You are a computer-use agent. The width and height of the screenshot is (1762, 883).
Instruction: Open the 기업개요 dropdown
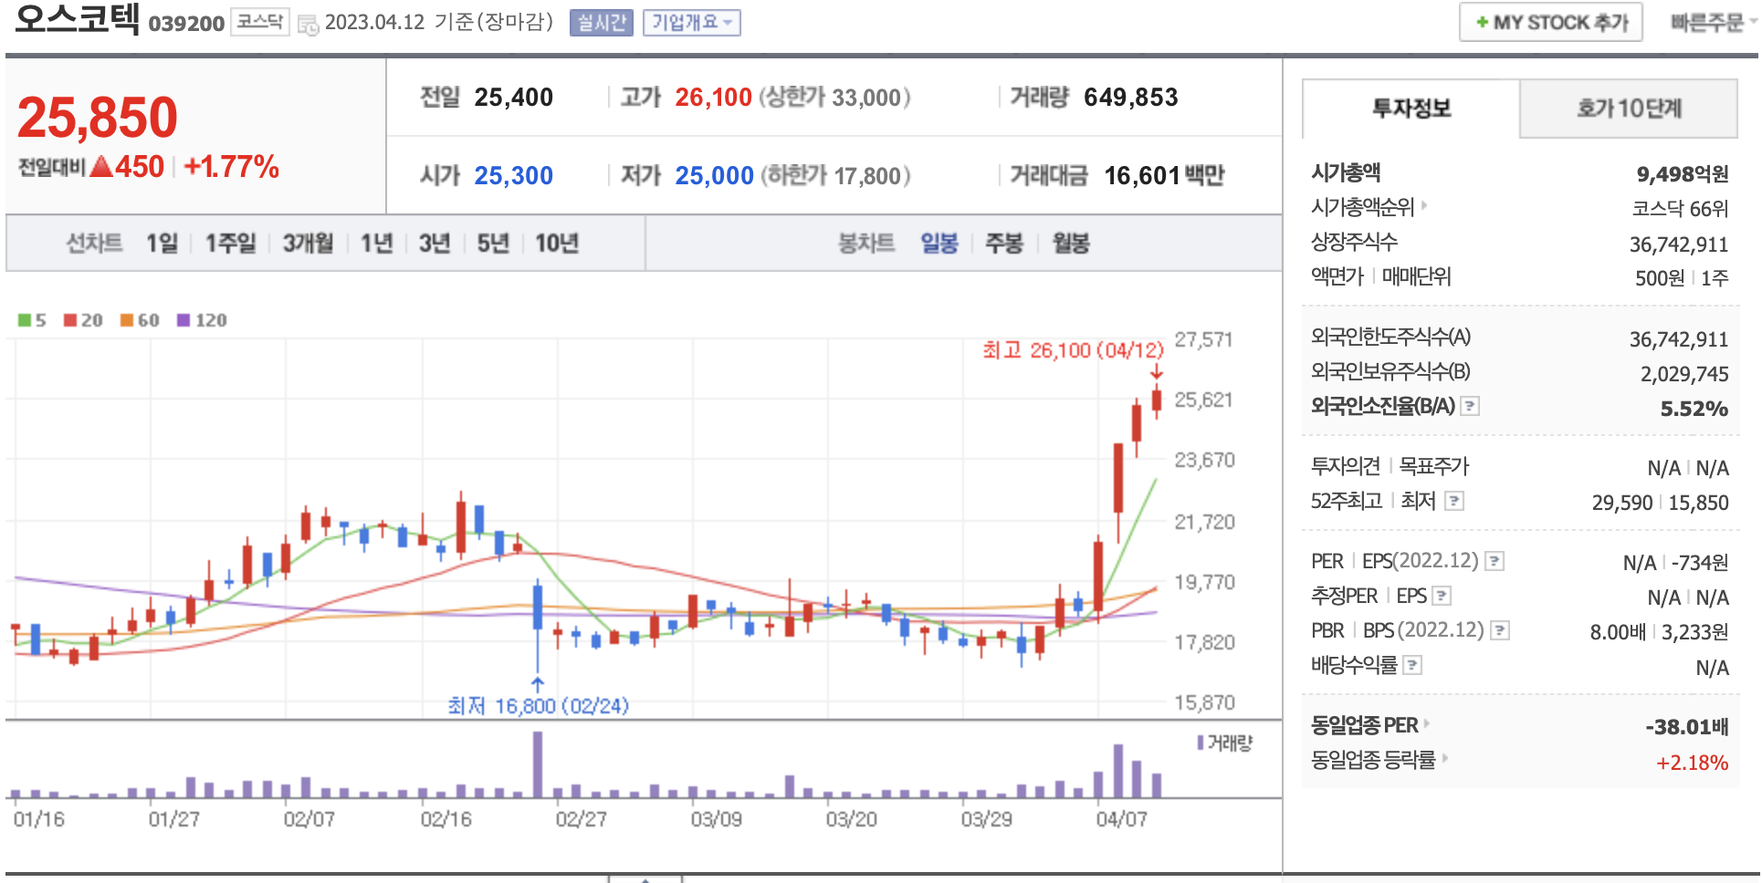pyautogui.click(x=691, y=23)
